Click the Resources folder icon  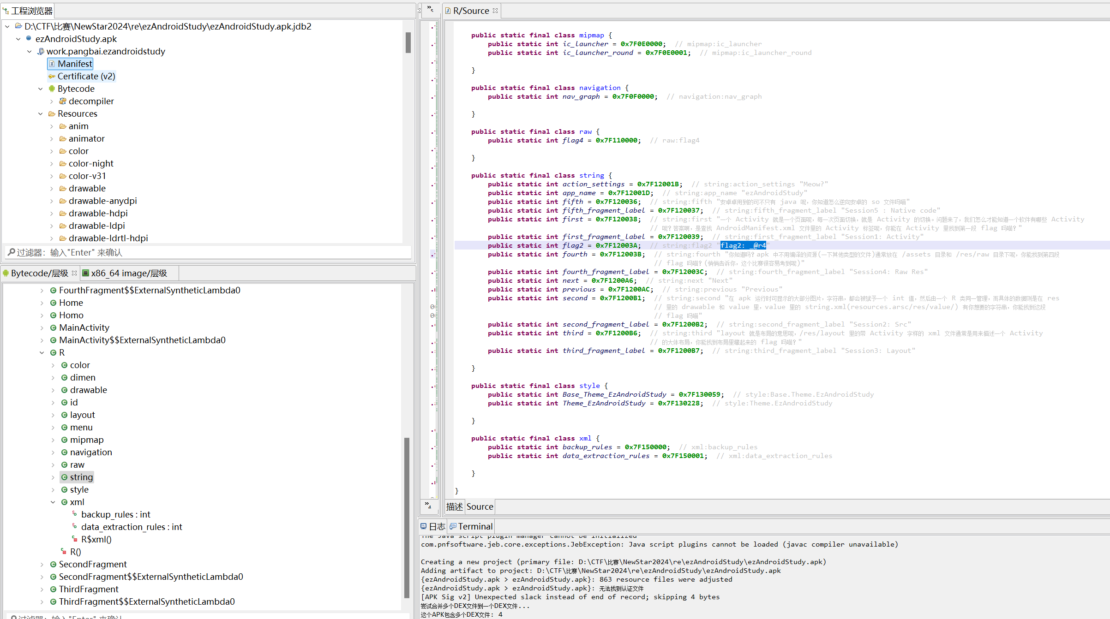click(52, 114)
